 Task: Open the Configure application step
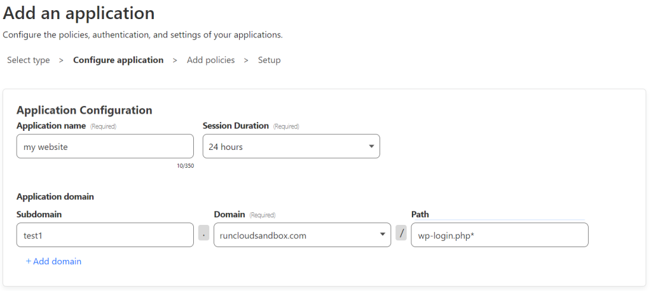point(118,60)
